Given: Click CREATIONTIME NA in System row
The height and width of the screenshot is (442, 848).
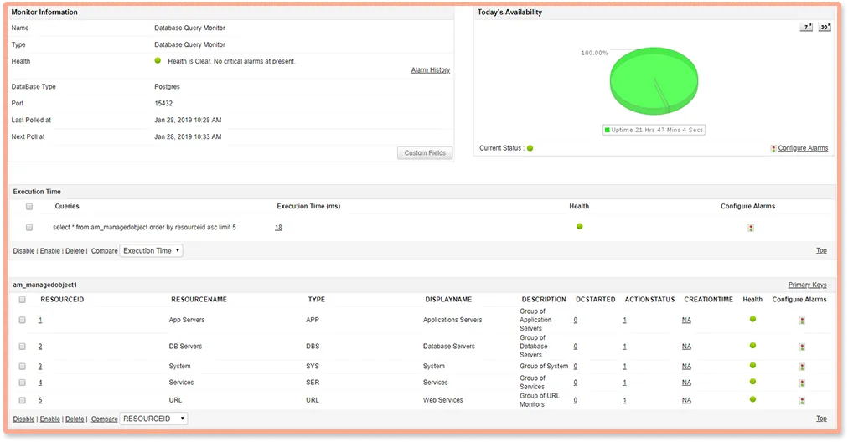Looking at the screenshot, I should tap(686, 367).
